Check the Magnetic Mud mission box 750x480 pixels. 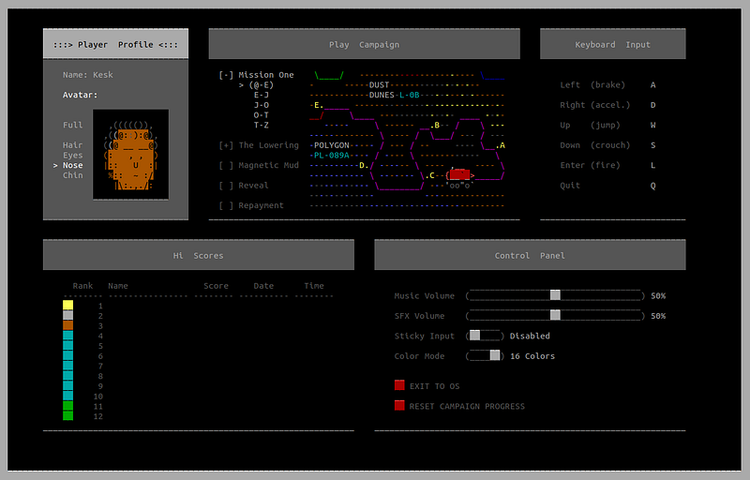click(226, 165)
